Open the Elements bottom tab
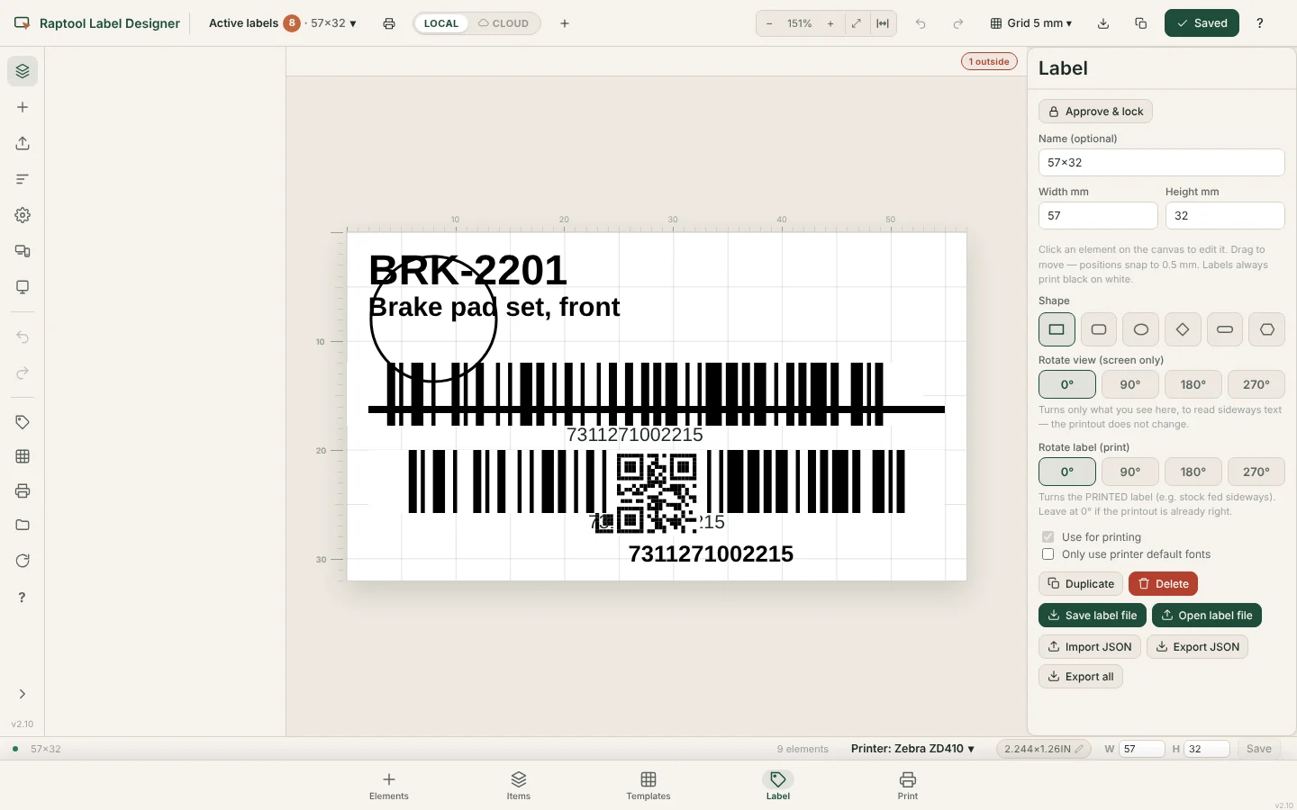 (x=389, y=786)
